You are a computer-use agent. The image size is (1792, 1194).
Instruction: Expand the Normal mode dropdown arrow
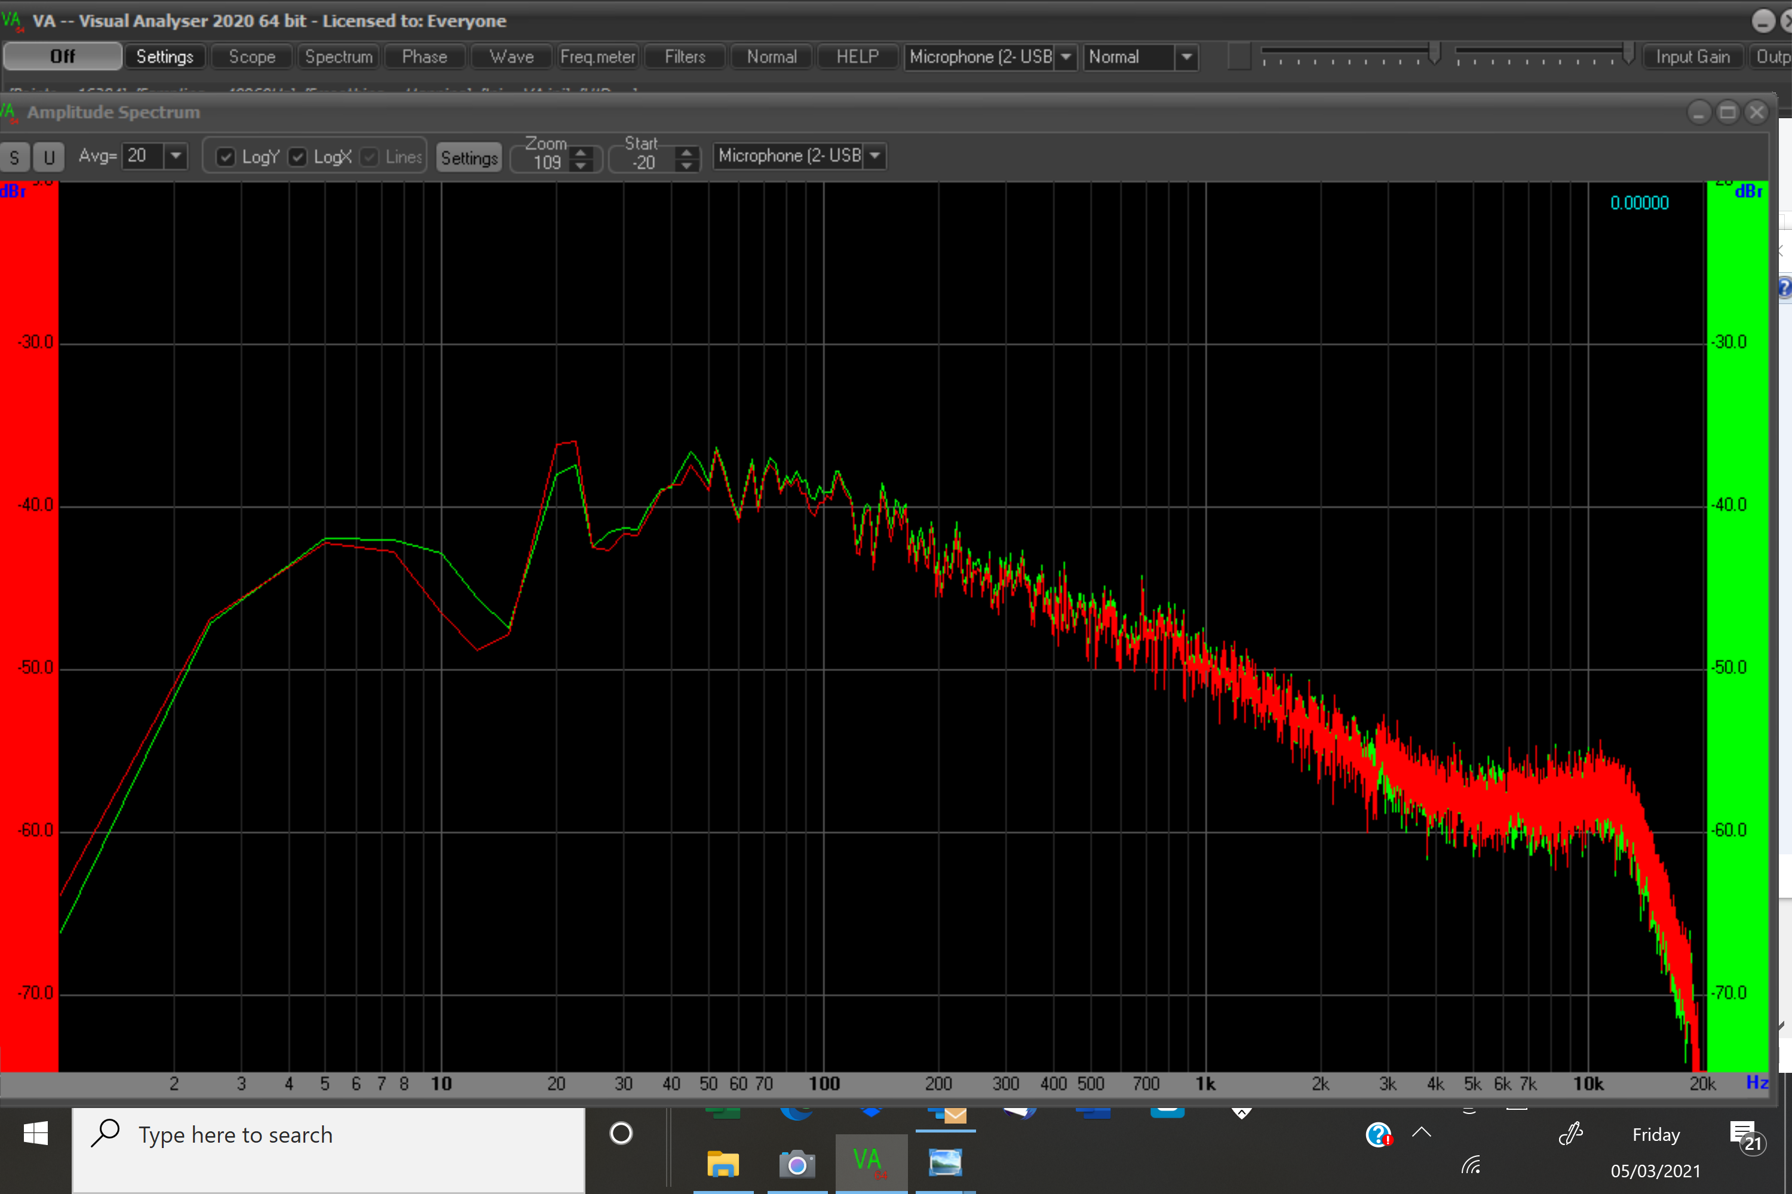tap(1186, 57)
